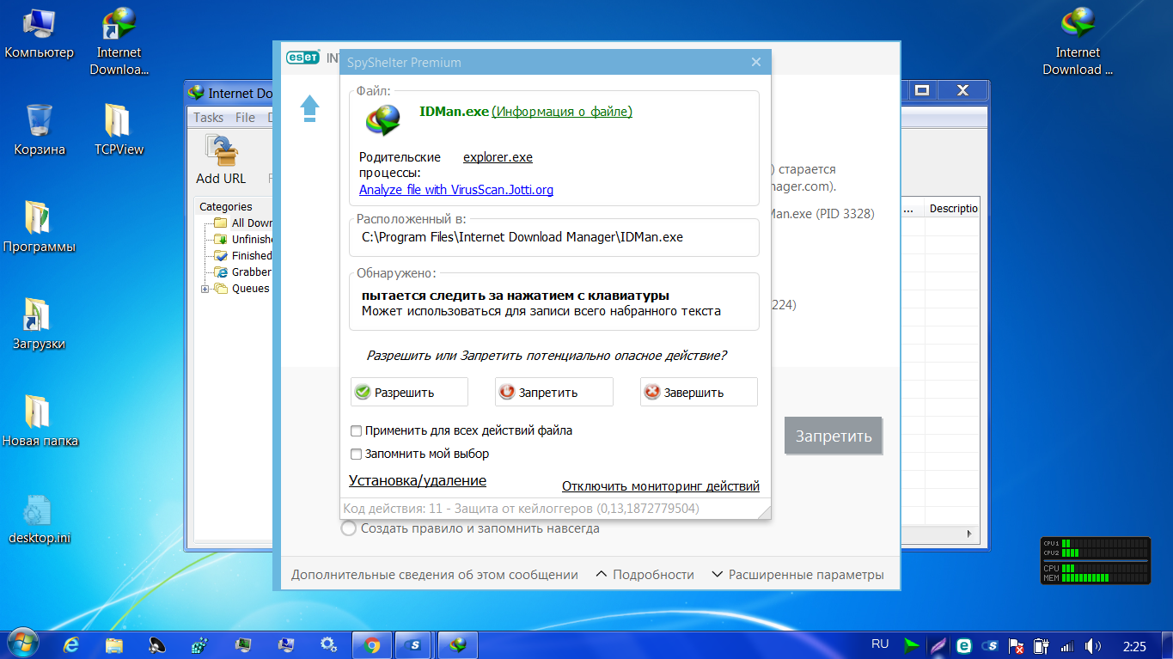Viewport: 1173px width, 659px height.
Task: Select 'Создать правило и запомнить навсегда' radio
Action: (x=349, y=528)
